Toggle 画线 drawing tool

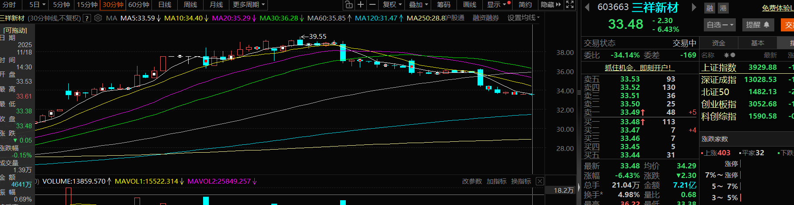pos(470,5)
